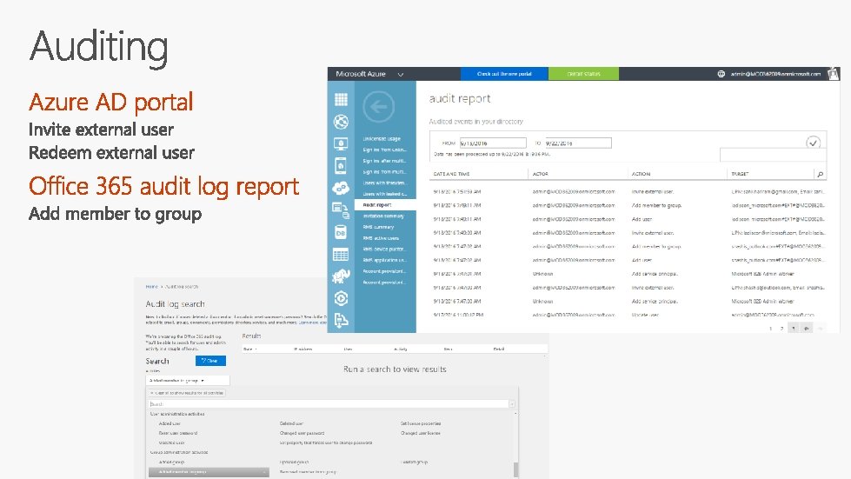This screenshot has width=851, height=479.
Task: Click the ACTION column header
Action: coord(641,174)
